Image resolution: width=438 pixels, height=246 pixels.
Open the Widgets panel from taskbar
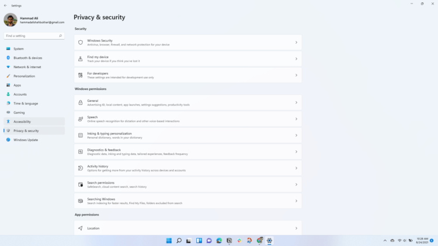[x=199, y=240]
